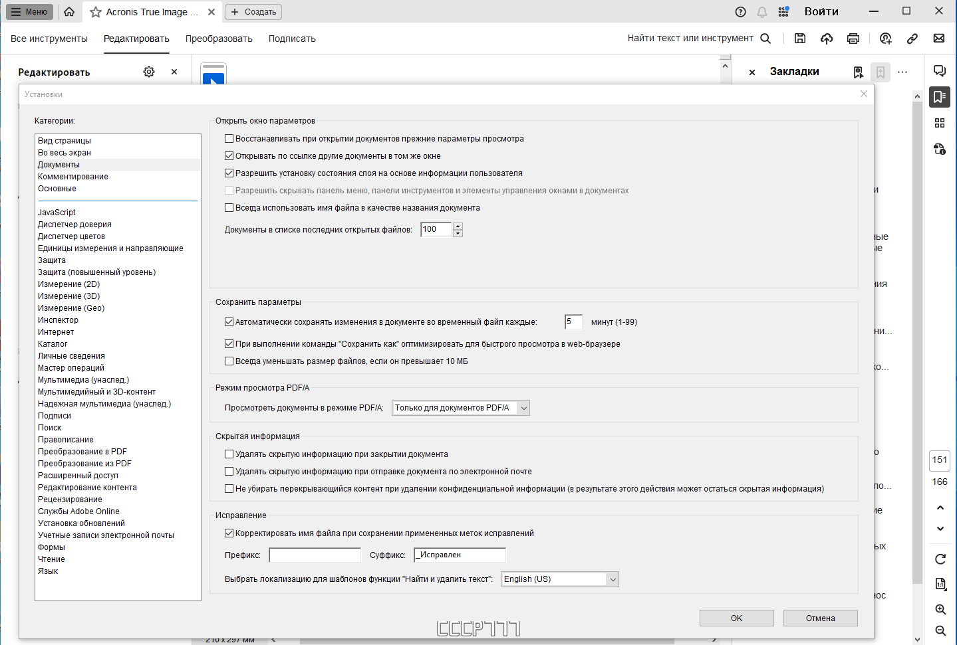Screen dimensions: 957x645
Task: Close the Редактировать panel
Action: [174, 72]
